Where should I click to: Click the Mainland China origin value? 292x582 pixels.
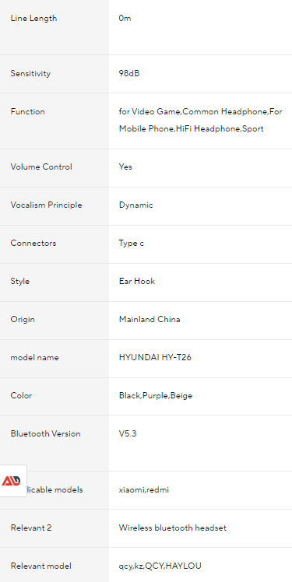click(x=150, y=320)
